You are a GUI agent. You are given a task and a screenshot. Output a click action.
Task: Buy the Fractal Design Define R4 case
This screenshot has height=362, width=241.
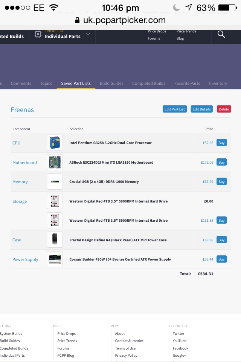tap(221, 240)
